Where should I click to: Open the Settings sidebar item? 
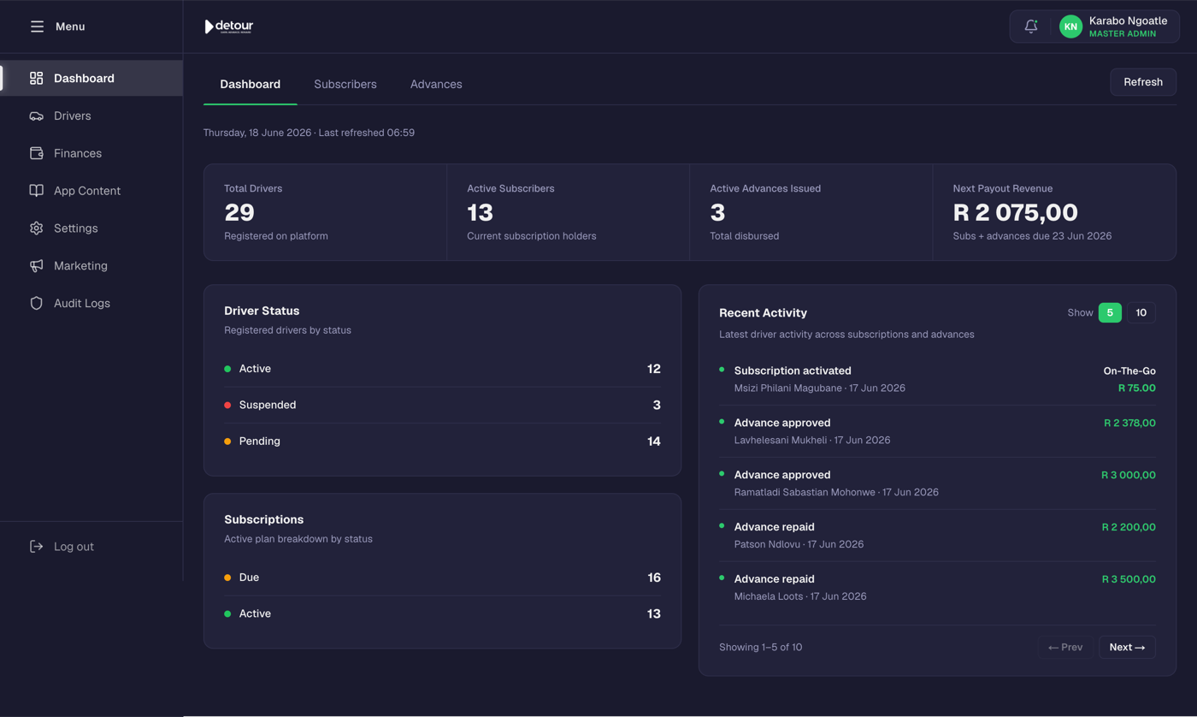[x=91, y=228]
